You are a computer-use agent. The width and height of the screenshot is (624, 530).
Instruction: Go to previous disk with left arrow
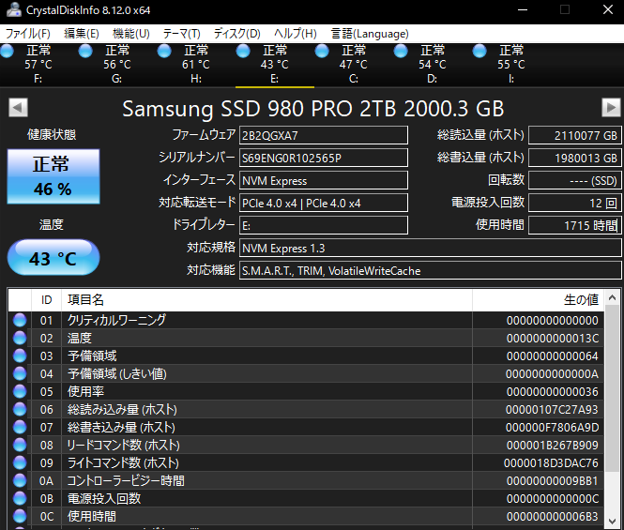pos(19,108)
